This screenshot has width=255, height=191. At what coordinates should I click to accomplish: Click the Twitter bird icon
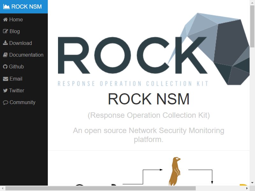click(x=5, y=90)
